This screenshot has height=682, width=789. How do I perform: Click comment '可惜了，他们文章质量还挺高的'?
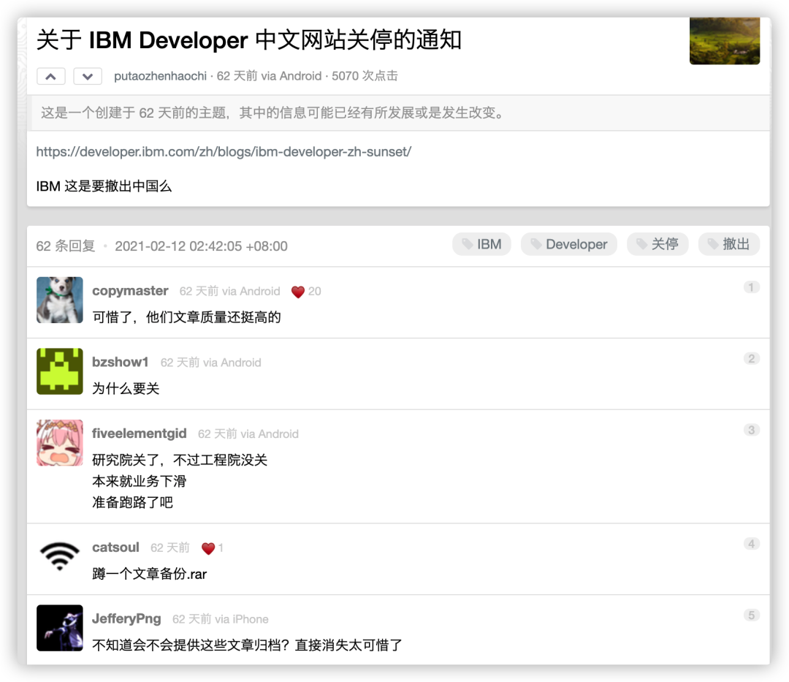pos(187,317)
